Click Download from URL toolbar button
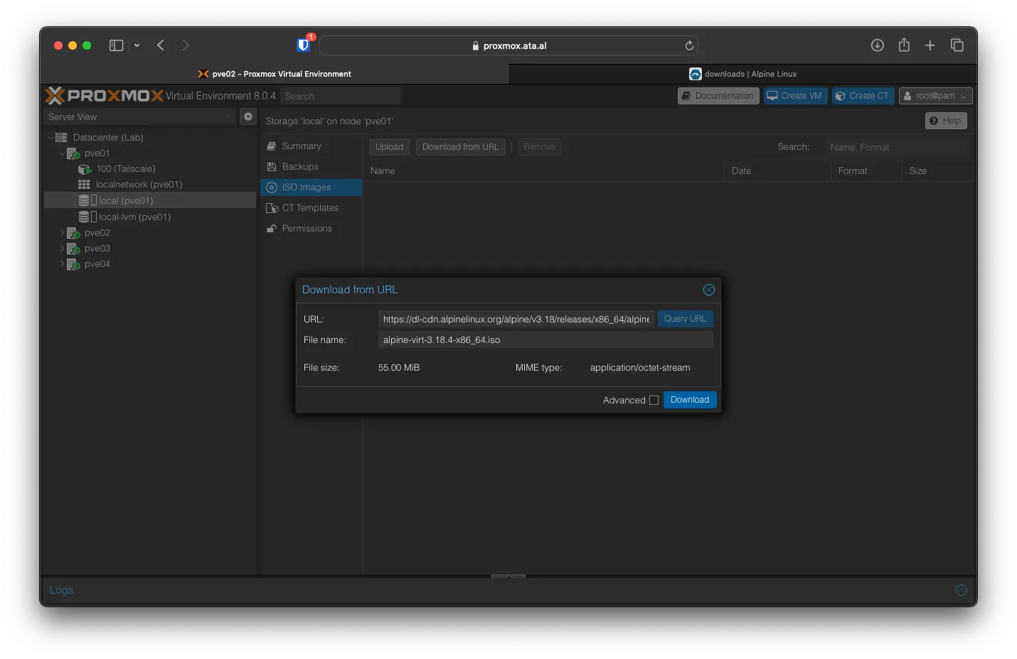The height and width of the screenshot is (659, 1017). (x=461, y=147)
